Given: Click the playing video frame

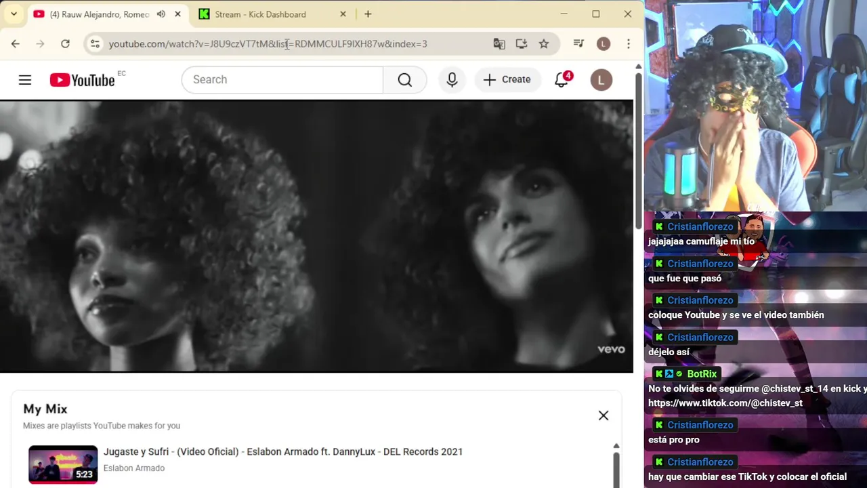Looking at the screenshot, I should (316, 236).
